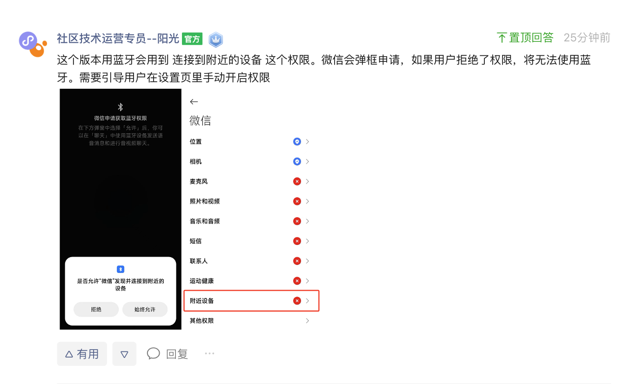
Task: Toggle the 位置 permission status icon
Action: 297,142
